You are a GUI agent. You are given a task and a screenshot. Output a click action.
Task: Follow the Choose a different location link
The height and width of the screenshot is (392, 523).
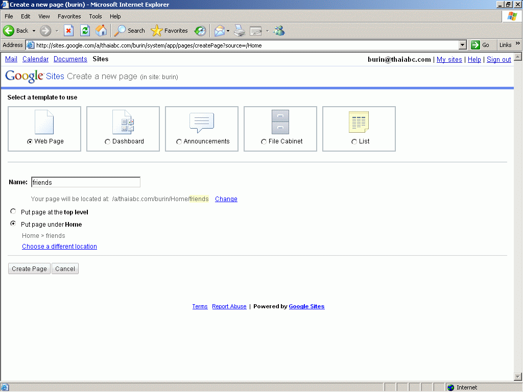click(x=59, y=247)
